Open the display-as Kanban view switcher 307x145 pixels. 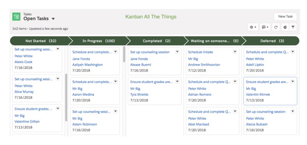[265, 27]
